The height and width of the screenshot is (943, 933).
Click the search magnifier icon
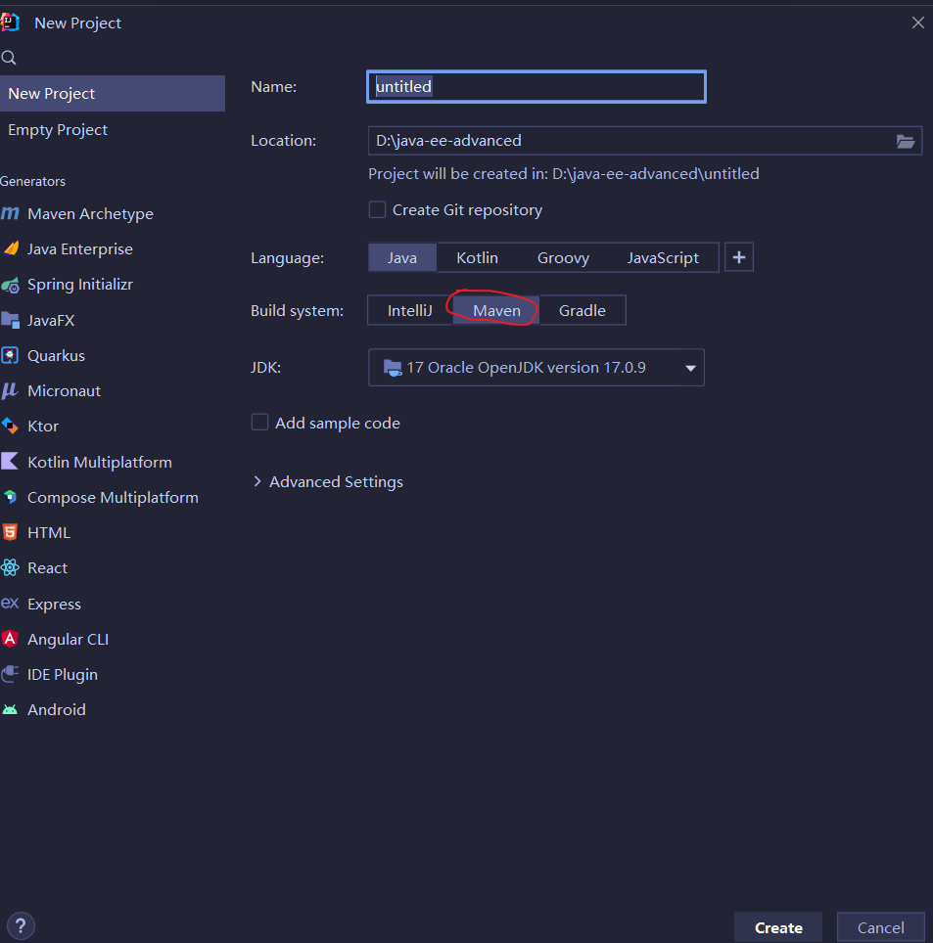pyautogui.click(x=9, y=58)
